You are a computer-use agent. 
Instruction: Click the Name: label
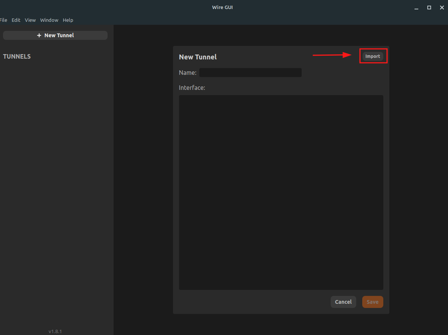(187, 73)
